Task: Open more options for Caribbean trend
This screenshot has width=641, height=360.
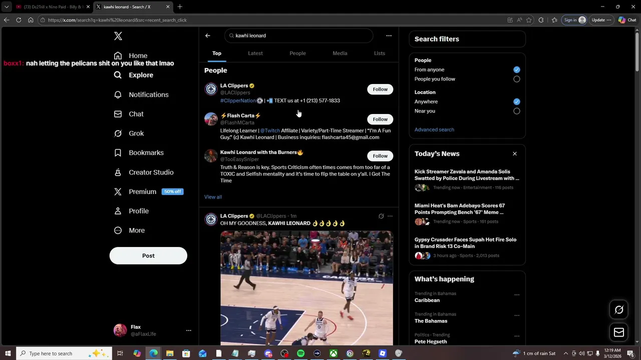Action: [516, 295]
